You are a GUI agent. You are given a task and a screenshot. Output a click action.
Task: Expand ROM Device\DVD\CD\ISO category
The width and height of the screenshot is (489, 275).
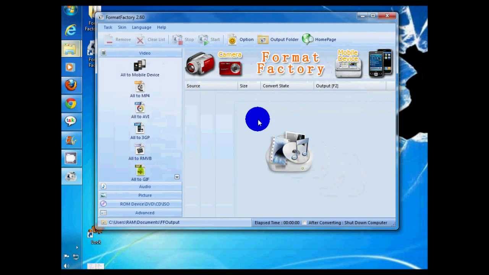pyautogui.click(x=141, y=204)
